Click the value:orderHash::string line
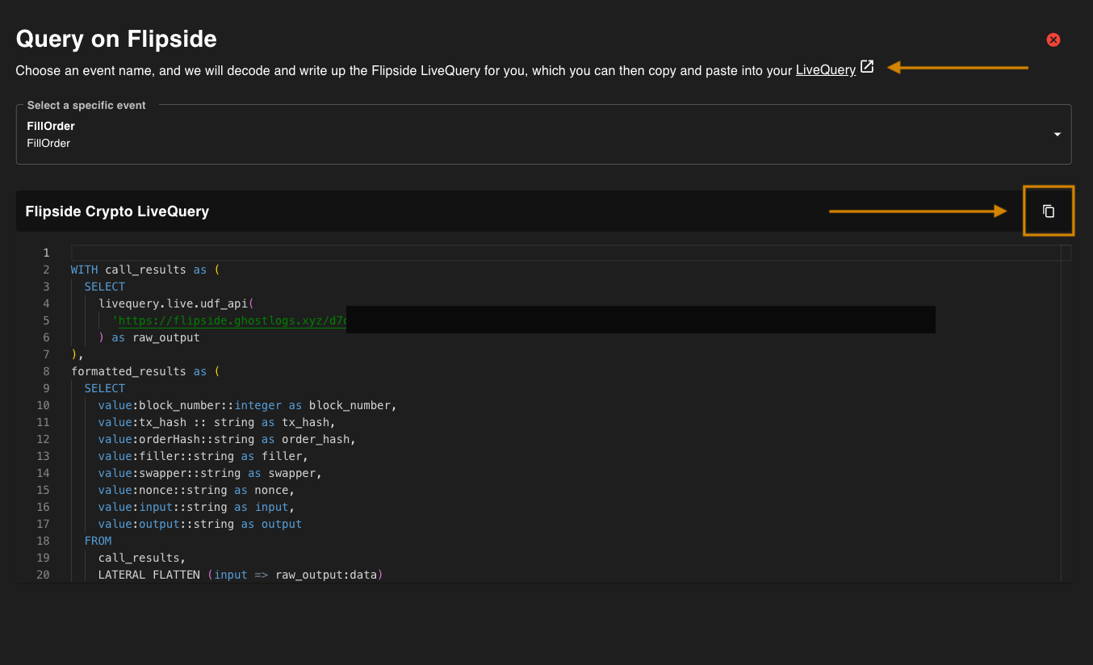Viewport: 1093px width, 665px height. coord(226,439)
